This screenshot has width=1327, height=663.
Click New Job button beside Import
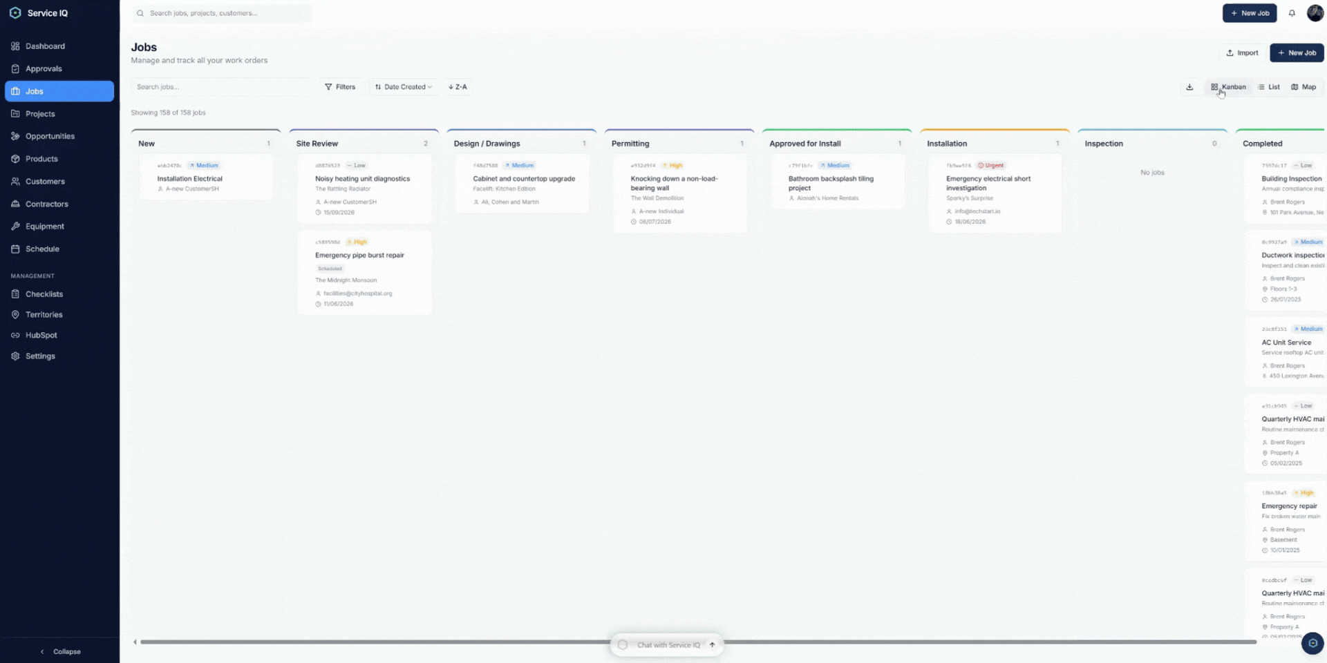click(x=1297, y=52)
